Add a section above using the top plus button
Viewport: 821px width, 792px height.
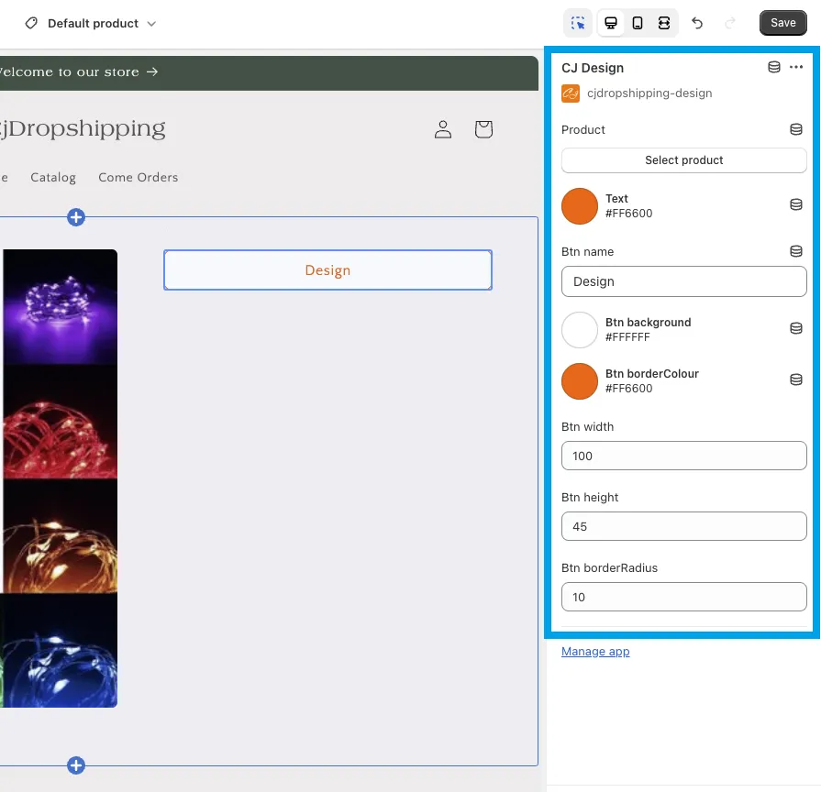coord(76,217)
